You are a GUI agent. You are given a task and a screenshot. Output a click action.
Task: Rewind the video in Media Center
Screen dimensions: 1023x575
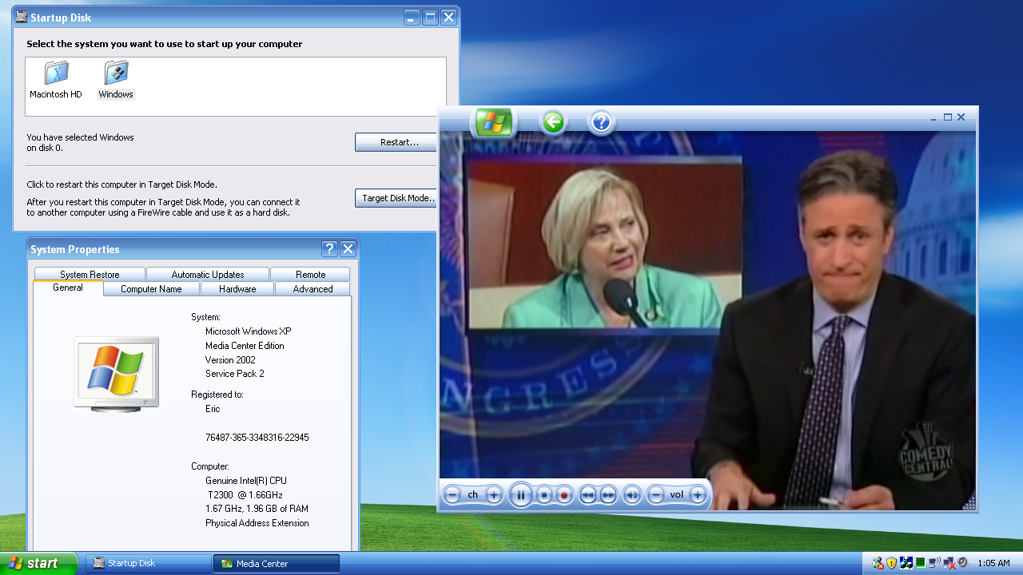587,495
